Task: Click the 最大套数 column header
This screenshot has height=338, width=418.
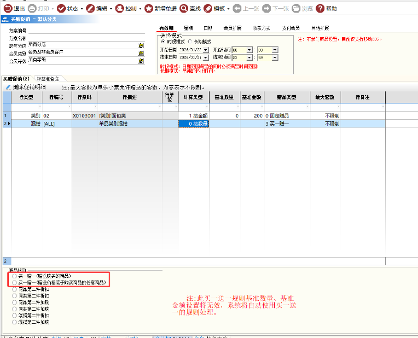Action: [x=325, y=97]
